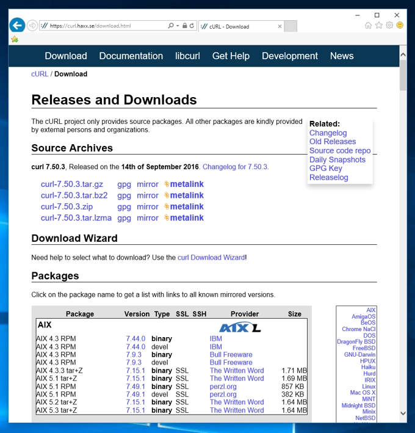Click the vertical scrollbar down arrow
This screenshot has width=415, height=433.
pos(403,413)
